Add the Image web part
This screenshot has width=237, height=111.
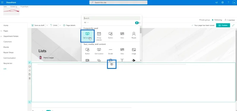(x=134, y=51)
